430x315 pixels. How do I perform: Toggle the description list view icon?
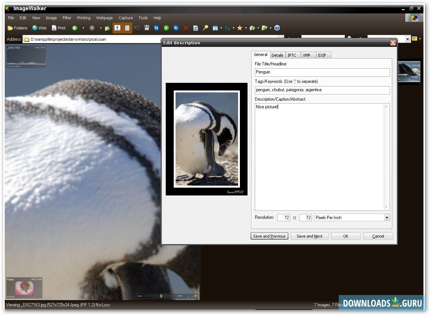pyautogui.click(x=127, y=28)
